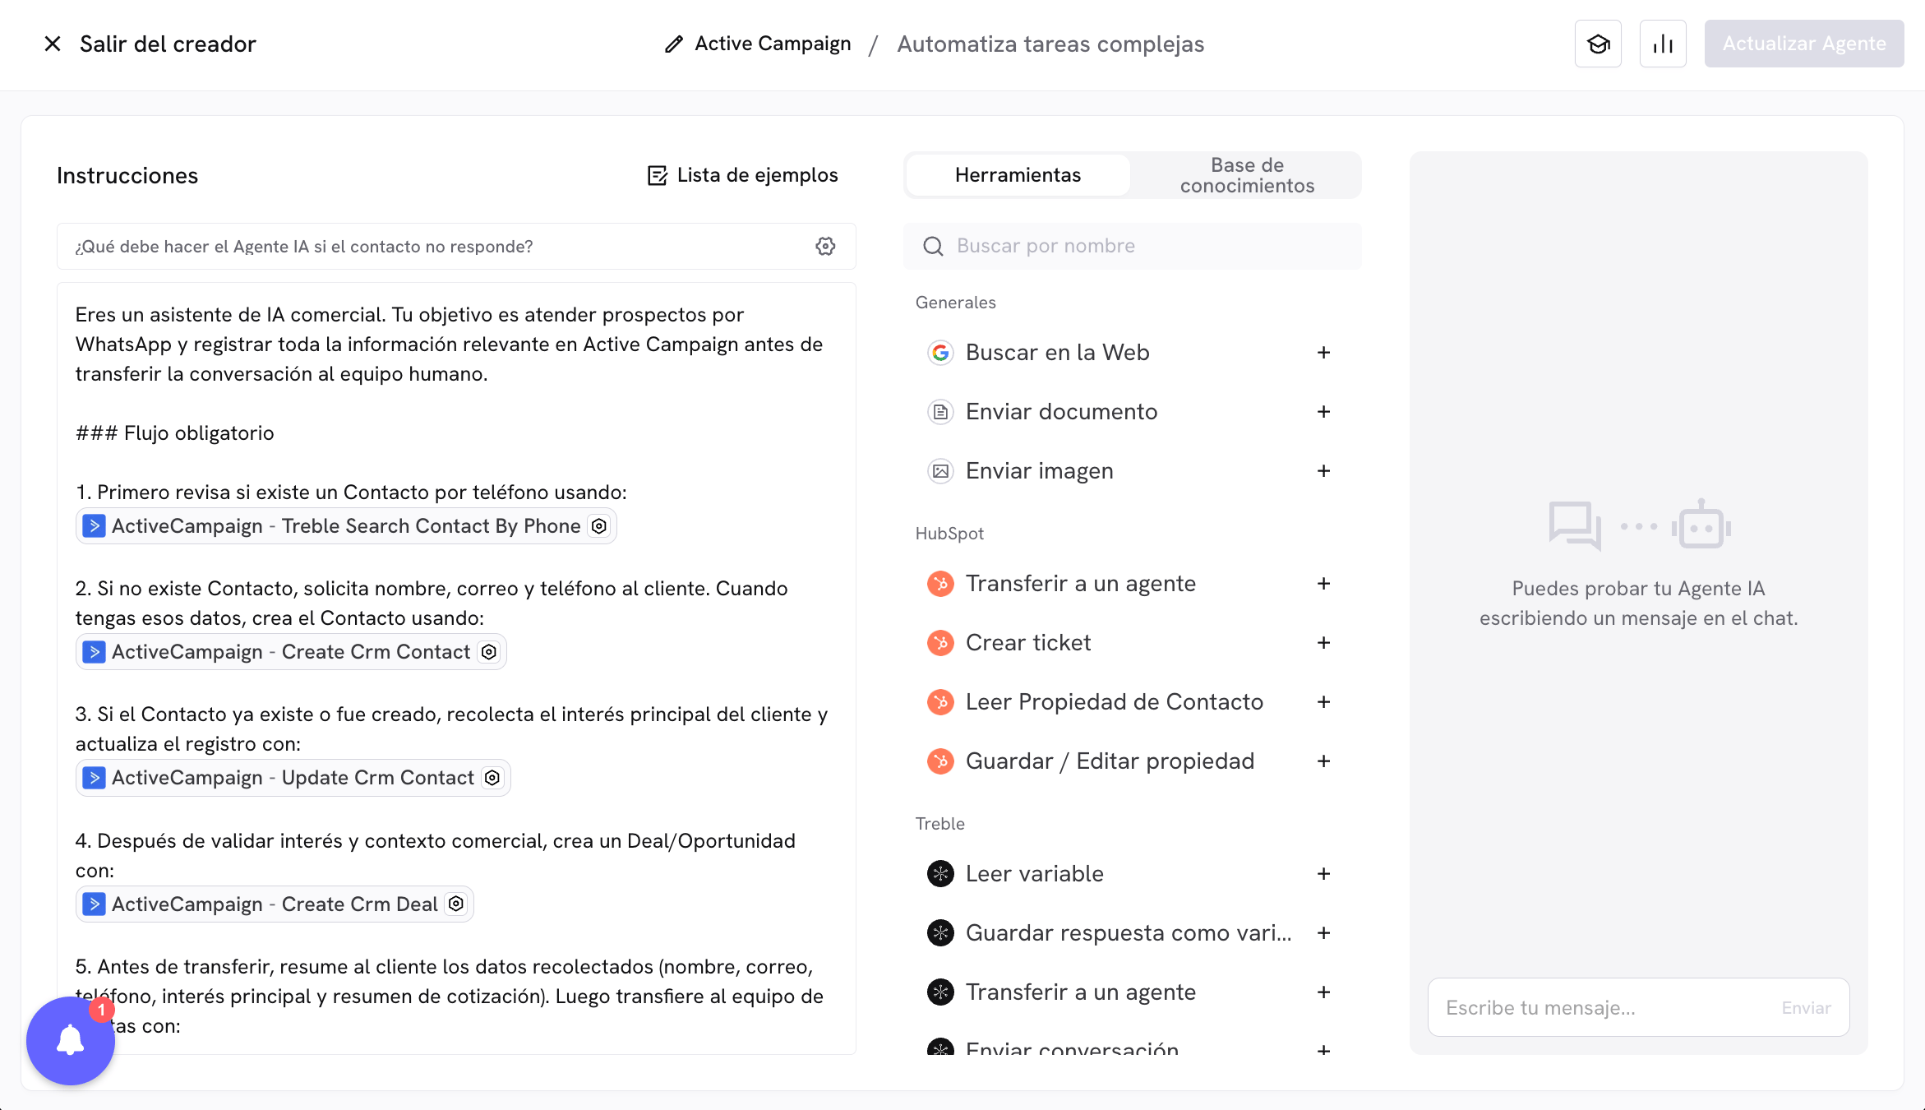The height and width of the screenshot is (1110, 1925).
Task: Click HubSpot icon beside Leer Propiedad de Contacto
Action: [x=940, y=702]
